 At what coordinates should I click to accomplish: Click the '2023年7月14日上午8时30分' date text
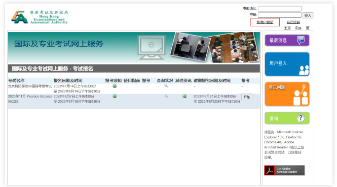click(x=74, y=86)
